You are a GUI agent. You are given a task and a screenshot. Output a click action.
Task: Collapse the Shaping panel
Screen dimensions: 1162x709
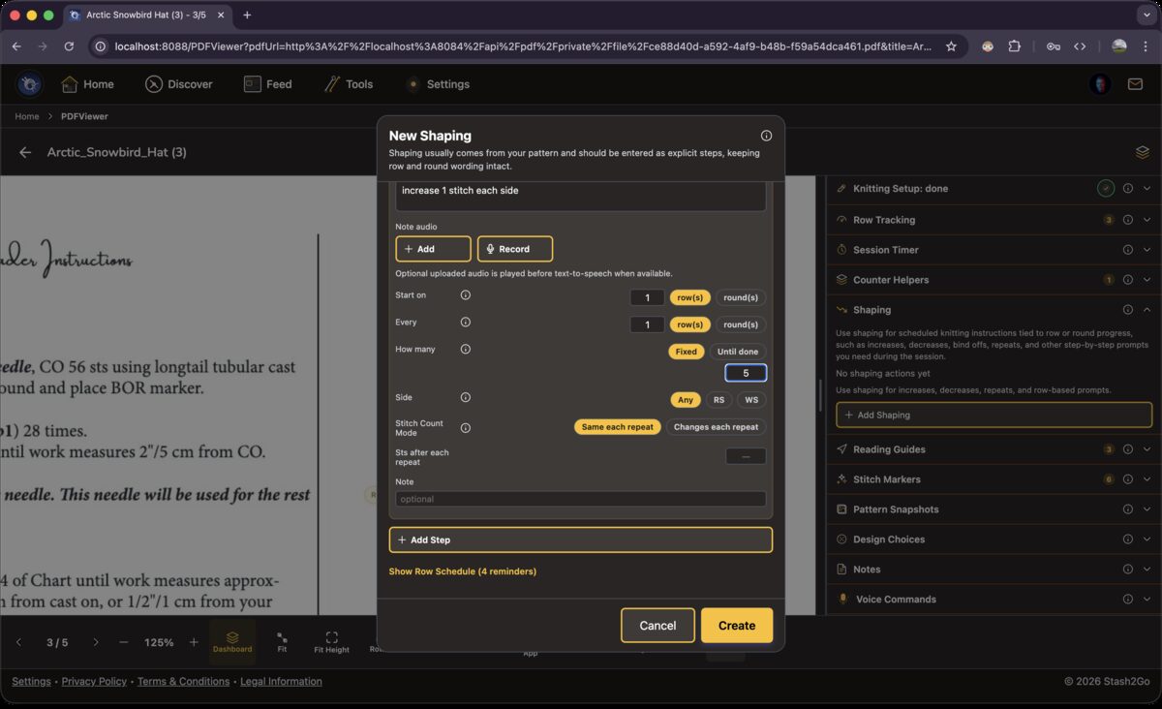[x=1147, y=309]
